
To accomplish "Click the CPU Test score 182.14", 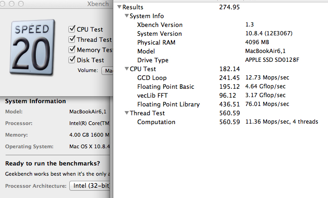I will coord(229,69).
